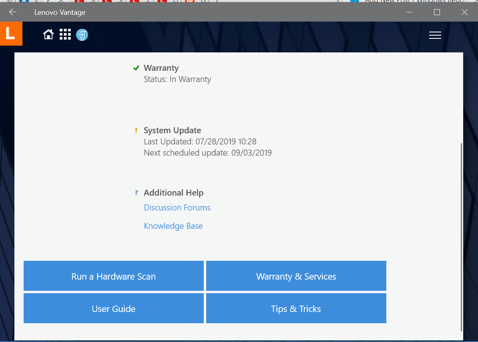The height and width of the screenshot is (342, 478).
Task: Click the back arrow in the title bar
Action: pyautogui.click(x=12, y=12)
